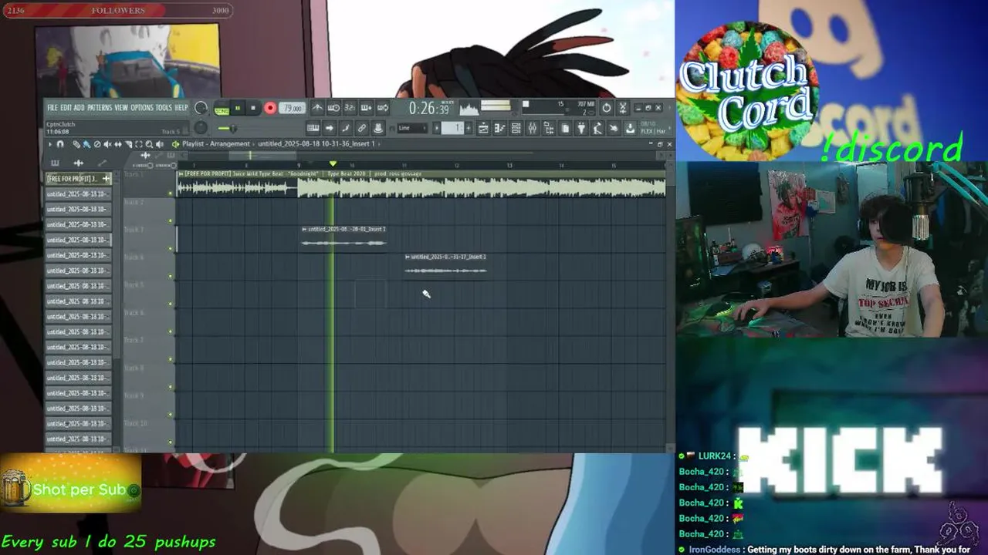The height and width of the screenshot is (555, 988).
Task: Toggle the Playlist magnet snap icon
Action: 60,143
